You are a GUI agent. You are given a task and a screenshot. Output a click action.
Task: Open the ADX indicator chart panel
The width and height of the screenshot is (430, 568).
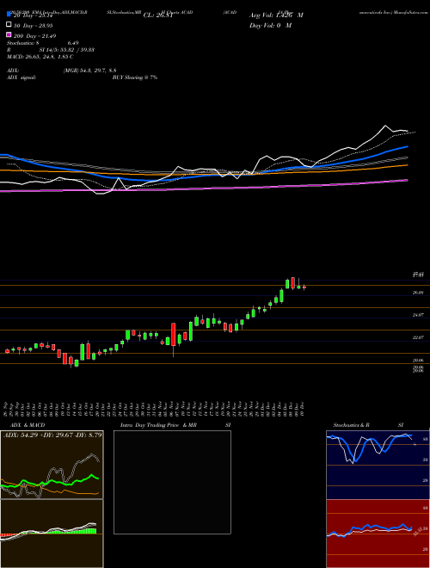pyautogui.click(x=52, y=465)
